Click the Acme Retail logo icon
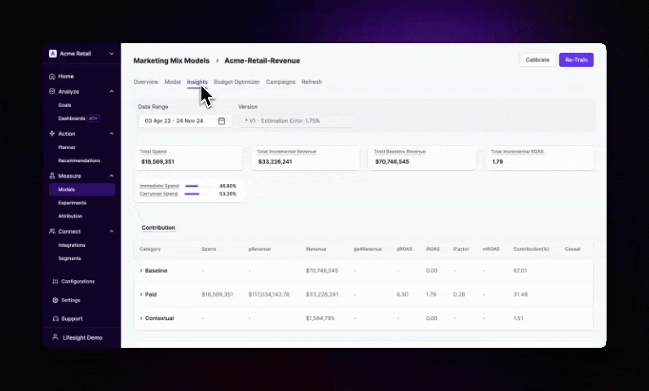The width and height of the screenshot is (649, 391). tap(52, 54)
